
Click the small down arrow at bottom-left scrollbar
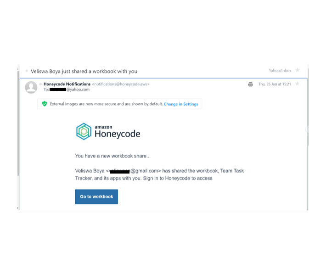[x=18, y=208]
